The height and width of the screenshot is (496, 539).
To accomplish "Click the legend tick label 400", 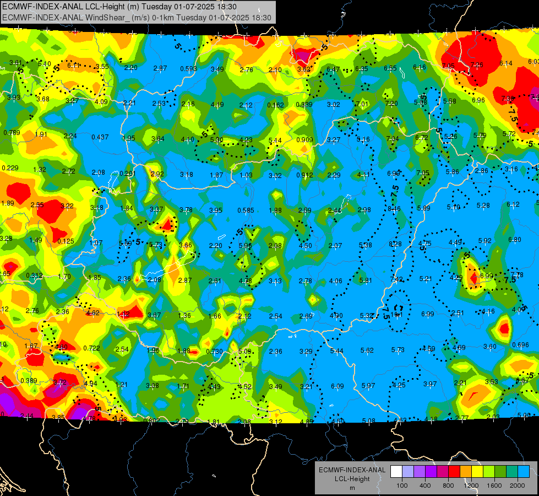I will [x=425, y=486].
